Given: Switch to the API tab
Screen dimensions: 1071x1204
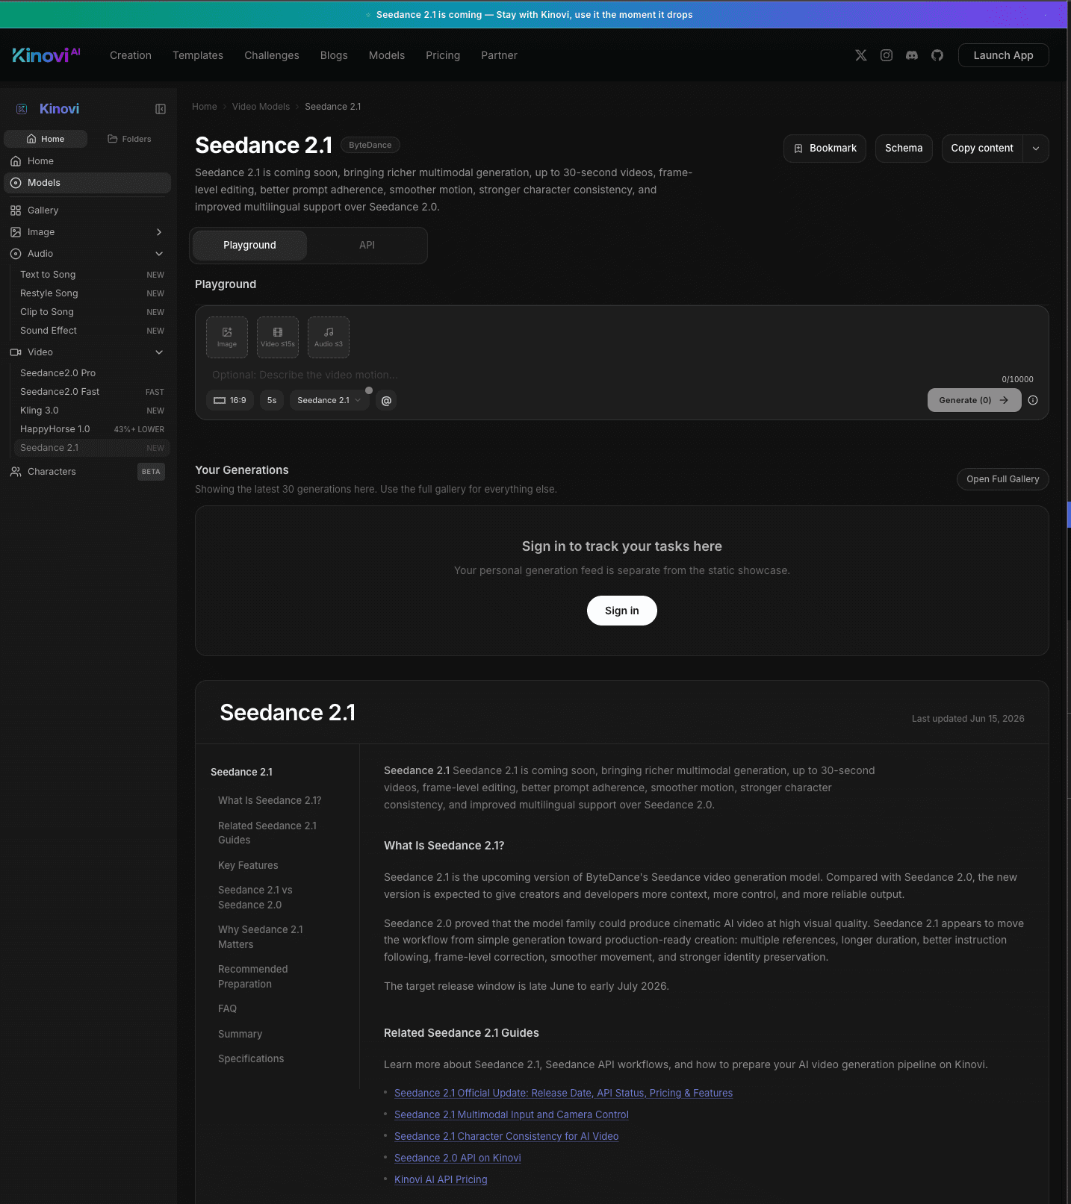Looking at the screenshot, I should click(367, 246).
